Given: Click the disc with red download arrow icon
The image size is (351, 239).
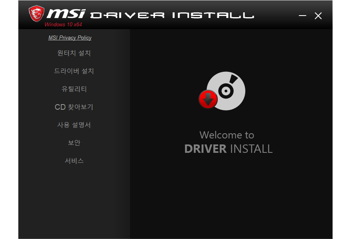Looking at the screenshot, I should pyautogui.click(x=222, y=91).
